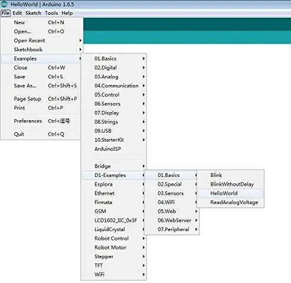Expand the Robot Motor examples
Viewport: 291px width, 283px height.
tap(114, 248)
